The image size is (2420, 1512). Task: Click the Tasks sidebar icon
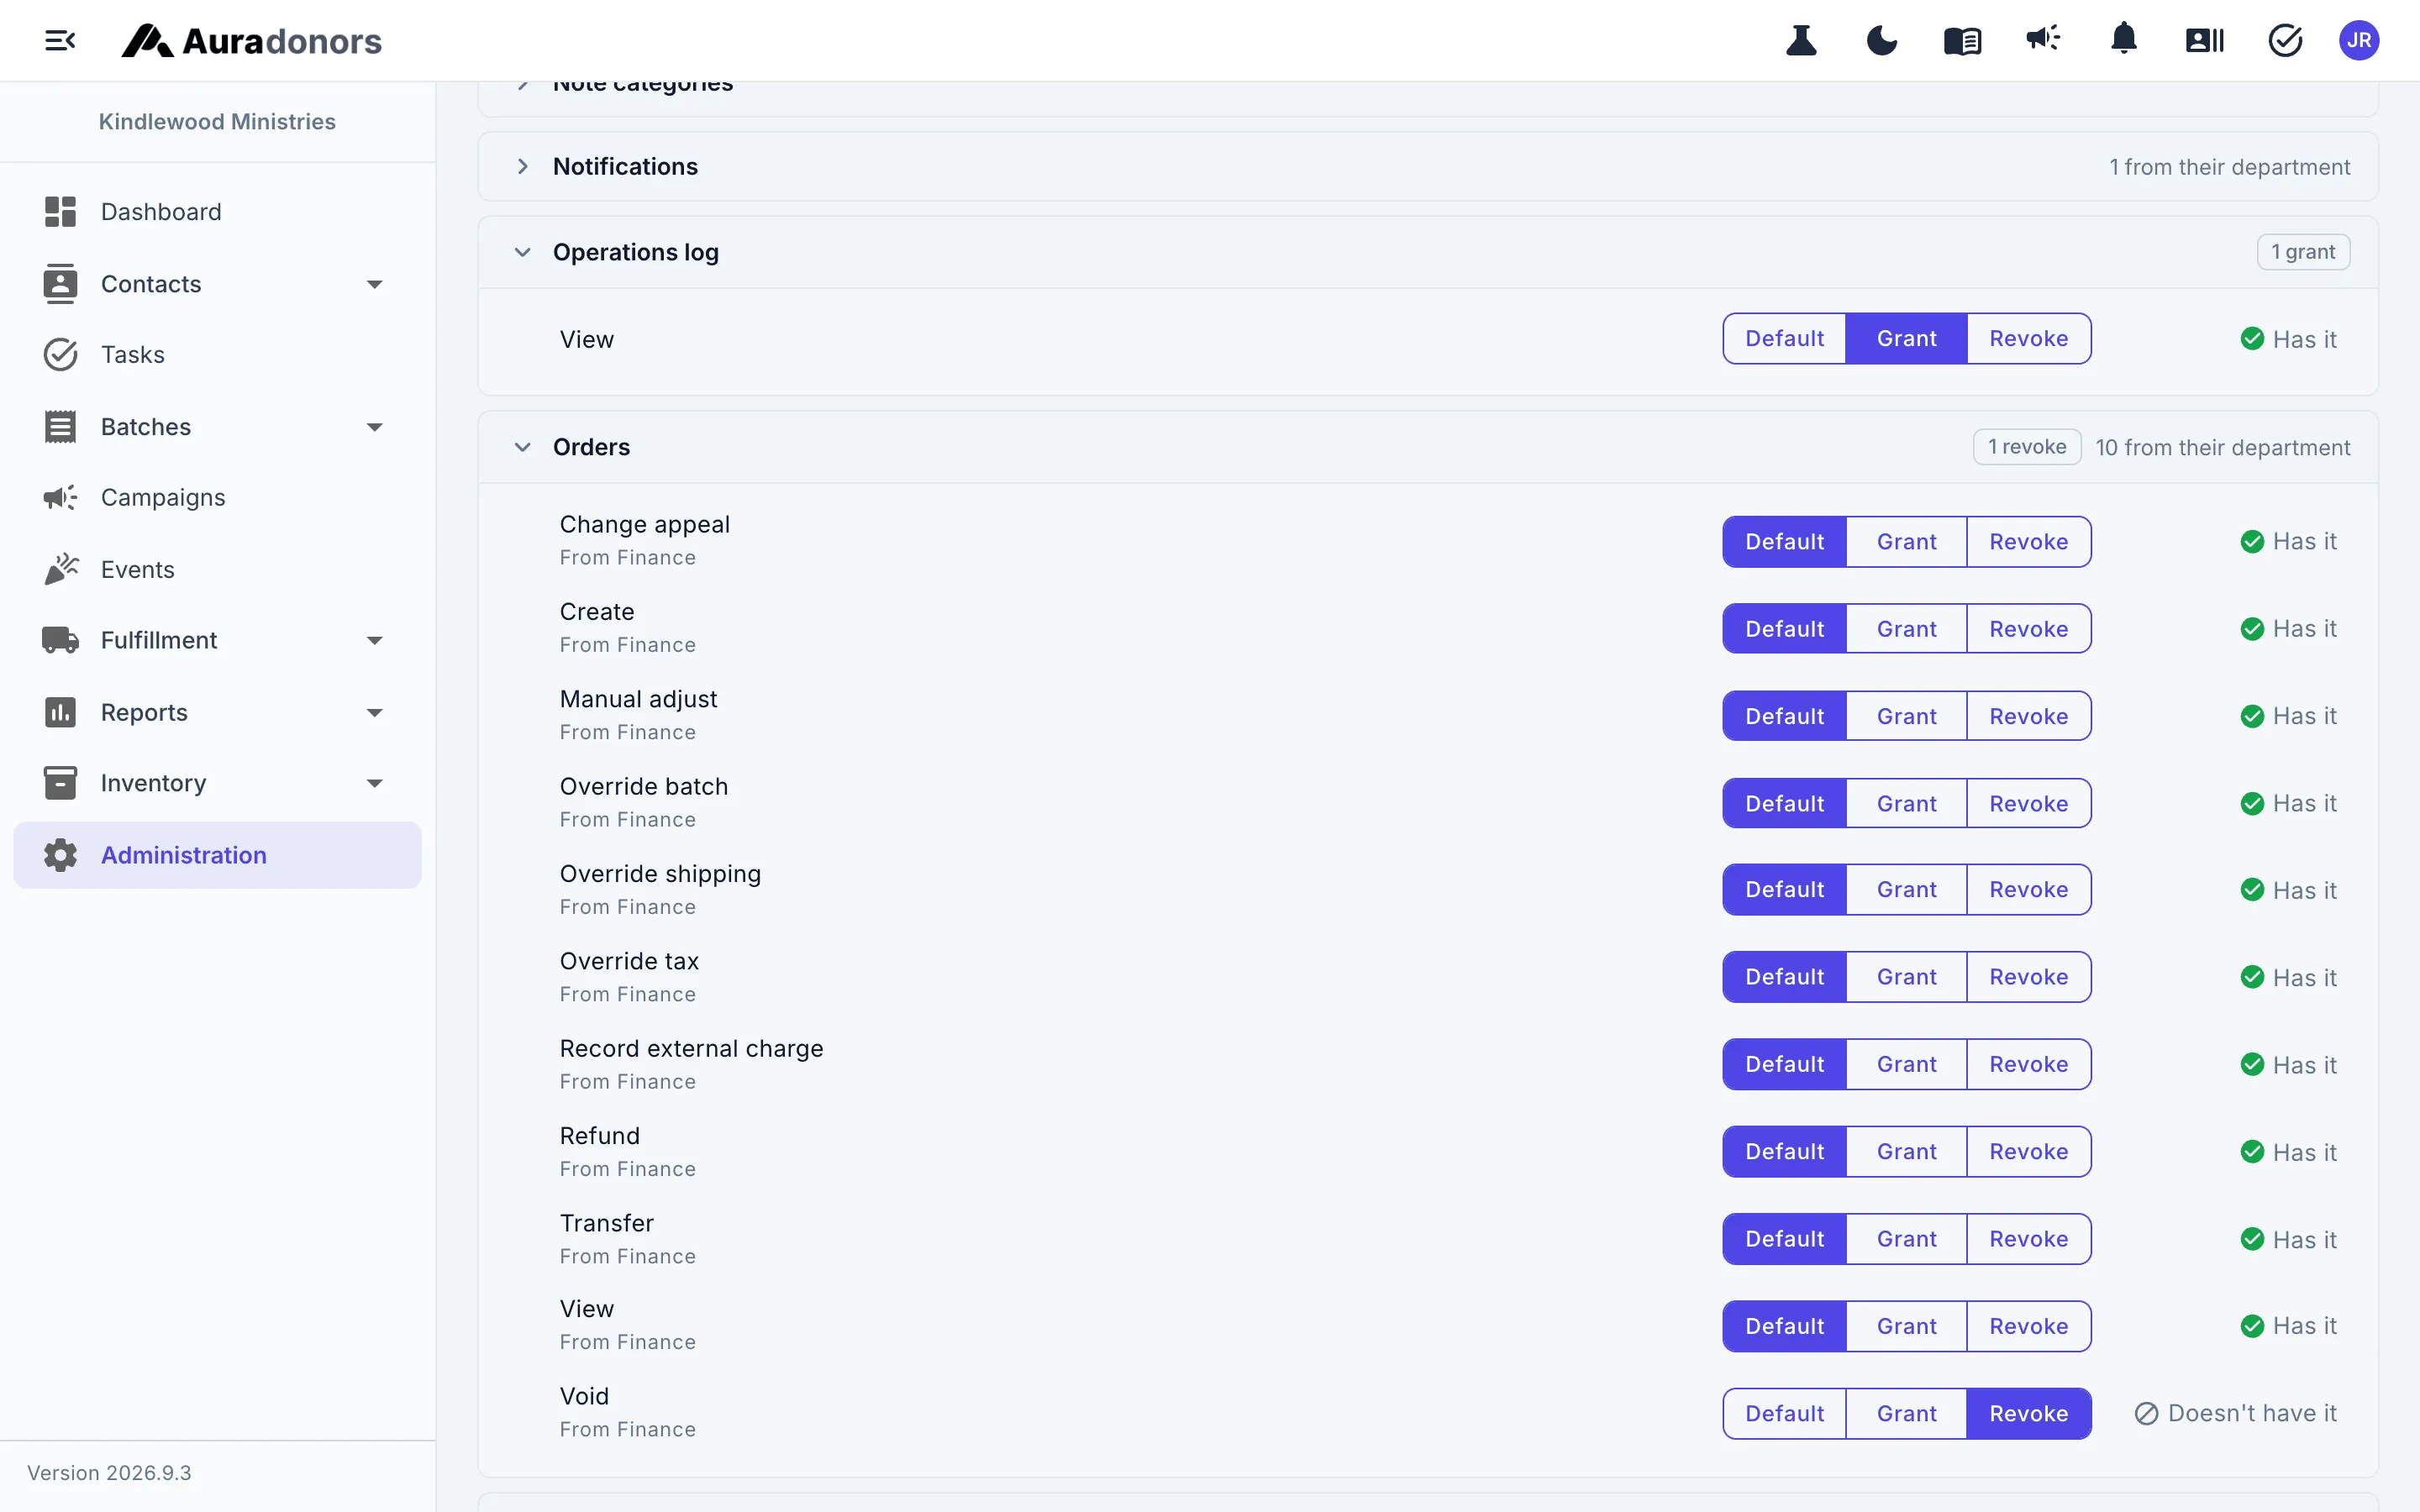point(60,355)
